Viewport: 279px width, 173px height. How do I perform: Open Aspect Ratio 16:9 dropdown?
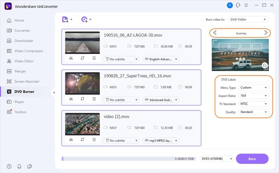pos(253,96)
